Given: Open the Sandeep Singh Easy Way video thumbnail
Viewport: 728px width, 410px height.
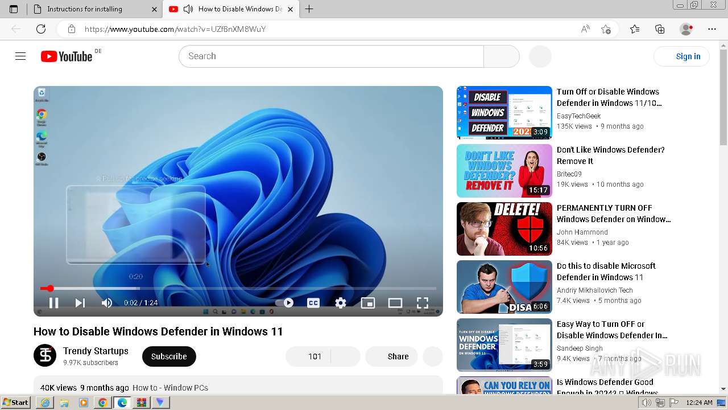Looking at the screenshot, I should coord(504,345).
